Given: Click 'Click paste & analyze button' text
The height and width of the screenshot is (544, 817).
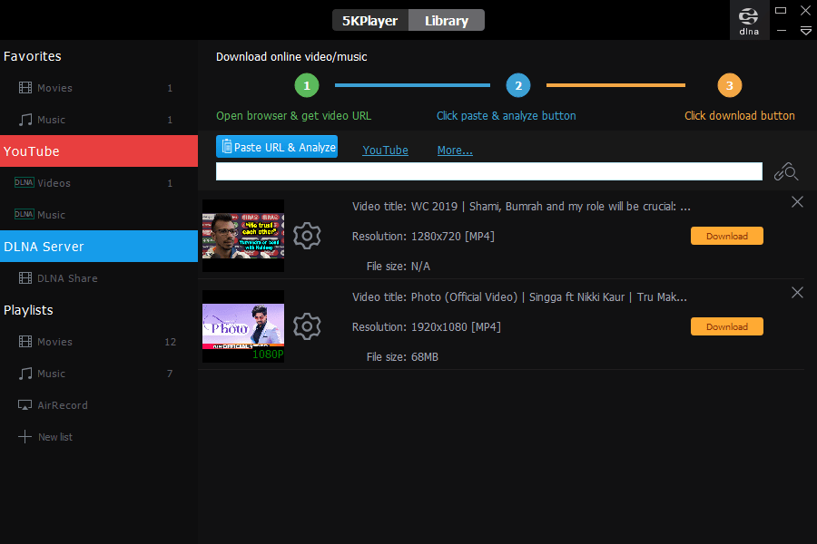Looking at the screenshot, I should click(x=506, y=115).
